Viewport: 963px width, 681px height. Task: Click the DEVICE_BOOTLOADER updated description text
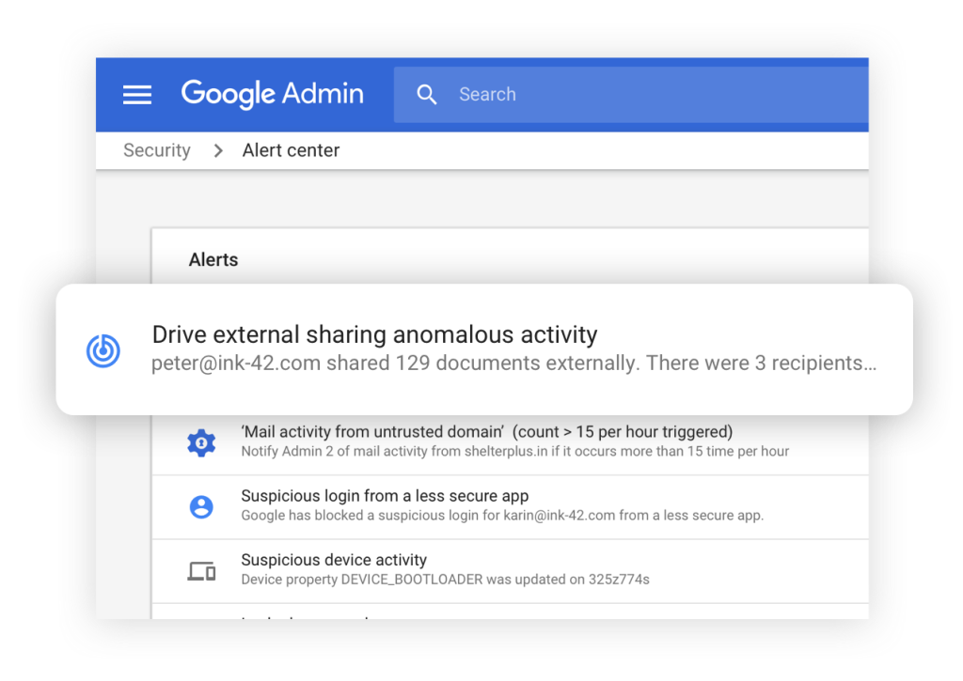click(x=445, y=580)
